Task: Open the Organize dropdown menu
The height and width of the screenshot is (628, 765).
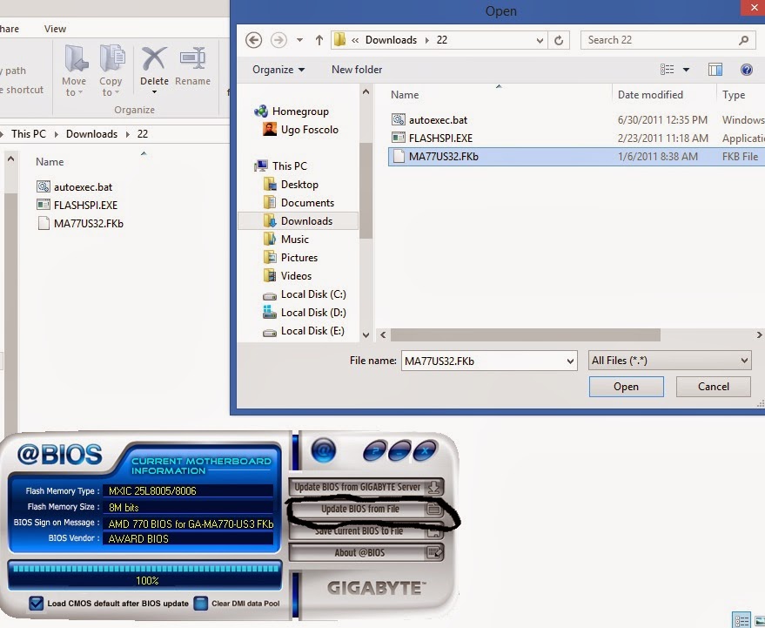Action: click(278, 70)
